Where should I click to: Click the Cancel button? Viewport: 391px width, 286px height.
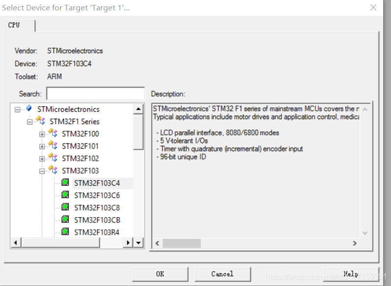point(223,274)
